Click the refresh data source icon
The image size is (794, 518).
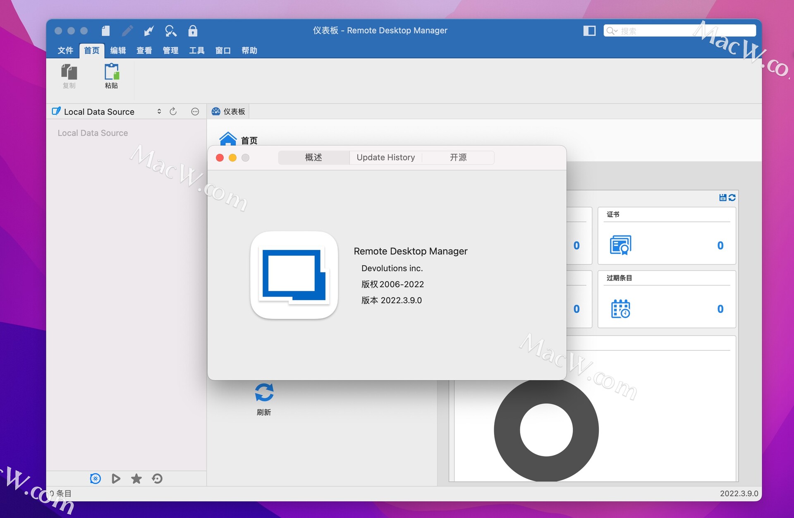173,111
